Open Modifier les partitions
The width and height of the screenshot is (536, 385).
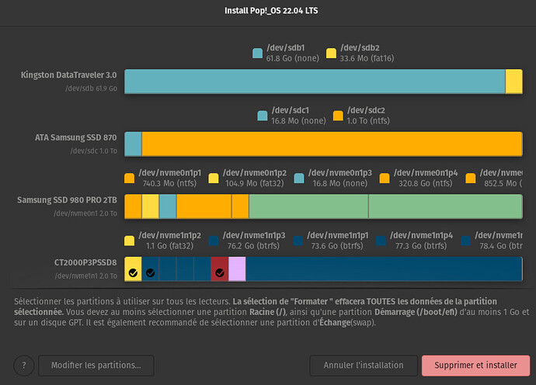95,365
